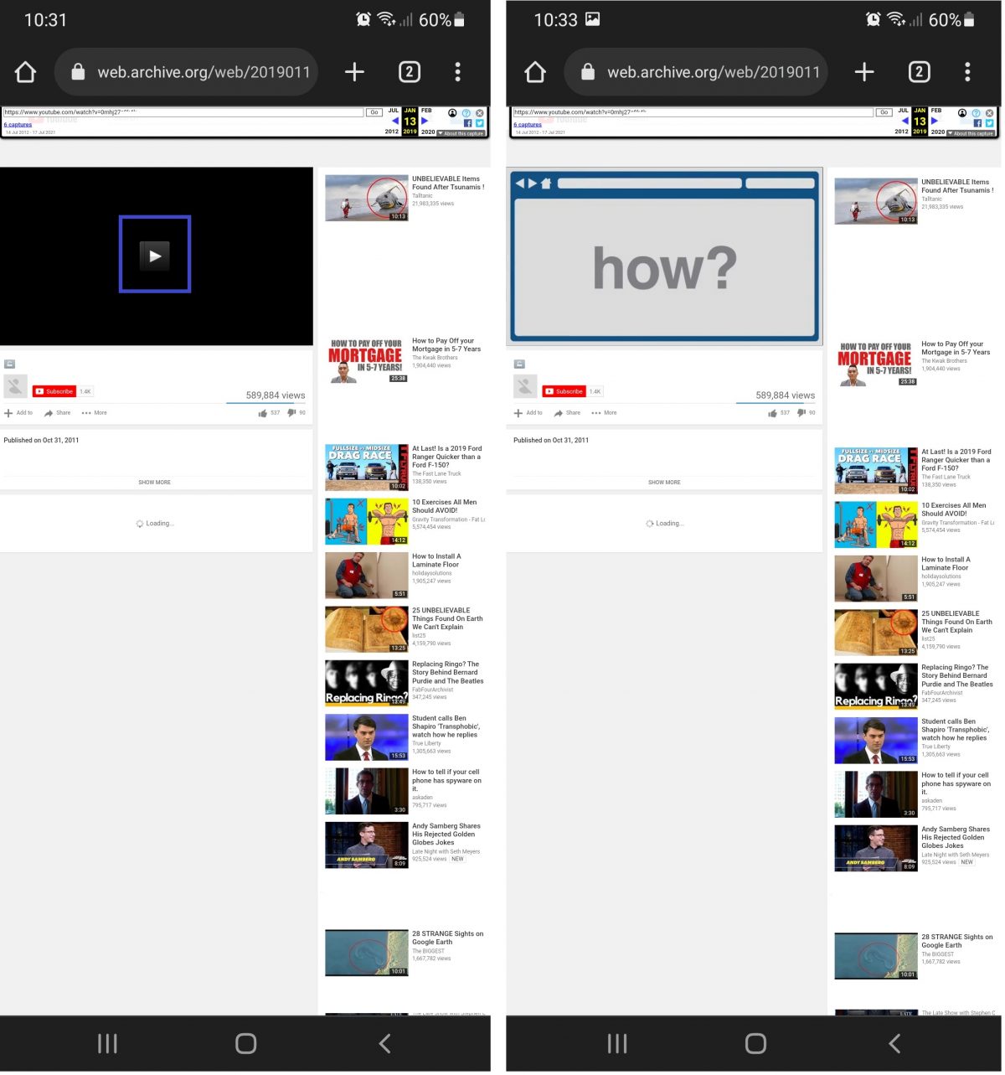Open the '... More' menu in the left screenshot

95,413
